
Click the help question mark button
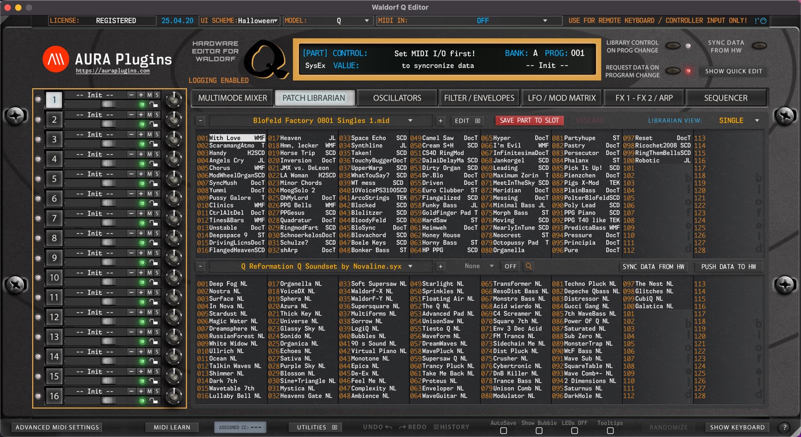[784, 427]
